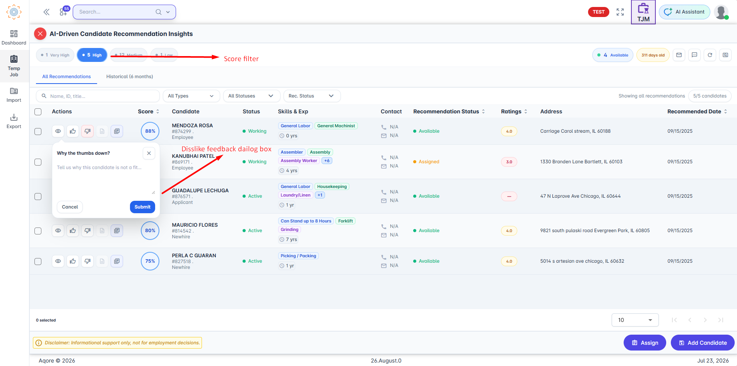Check the Mendoza Rosa row checkbox

(x=38, y=132)
